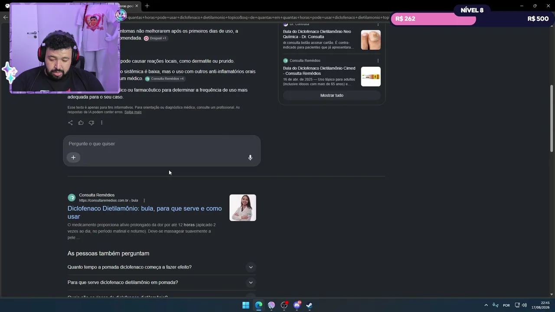This screenshot has height=312, width=555.
Task: Click "As pessoas também perguntam" heading
Action: [108, 253]
